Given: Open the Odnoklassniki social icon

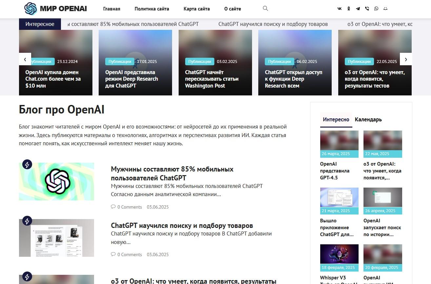Looking at the screenshot, I should pyautogui.click(x=349, y=9).
